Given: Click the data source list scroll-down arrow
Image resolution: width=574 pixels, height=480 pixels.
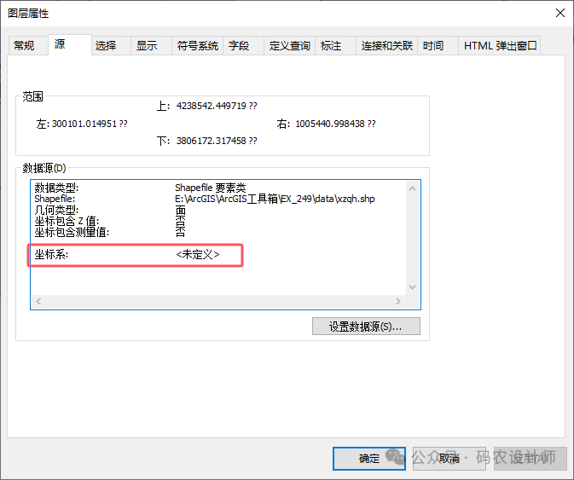Looking at the screenshot, I should [414, 288].
